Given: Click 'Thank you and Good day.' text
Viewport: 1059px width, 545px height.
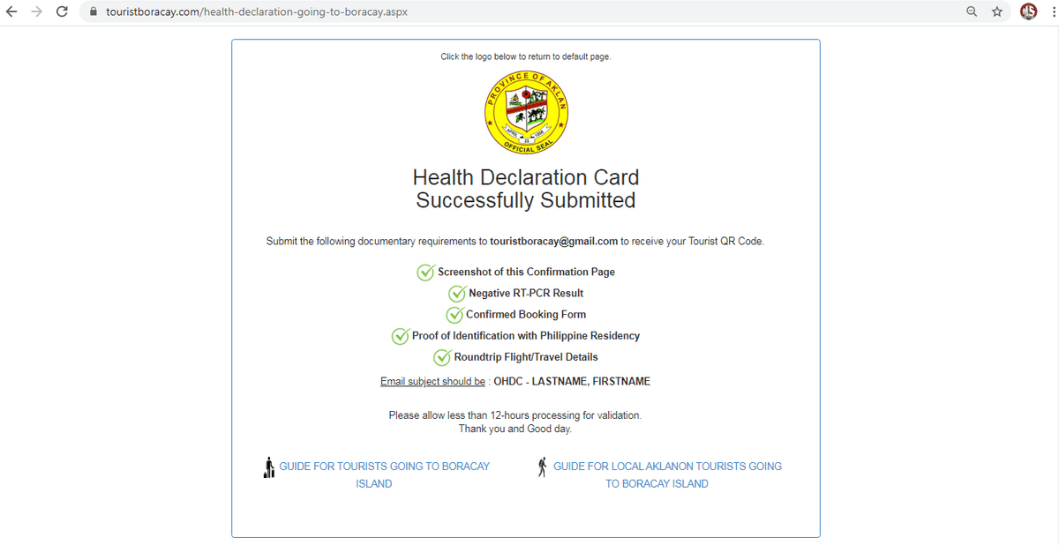Looking at the screenshot, I should 515,429.
